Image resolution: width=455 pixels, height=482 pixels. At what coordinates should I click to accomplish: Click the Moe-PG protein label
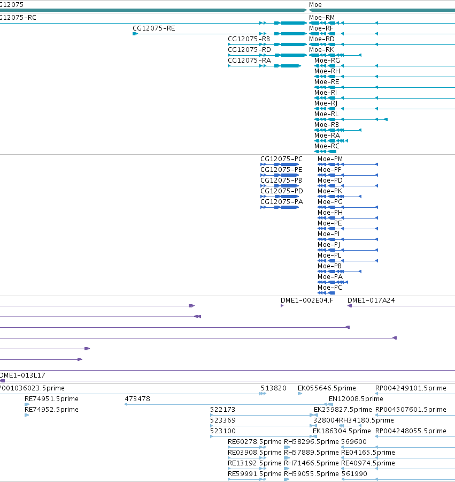coord(330,202)
